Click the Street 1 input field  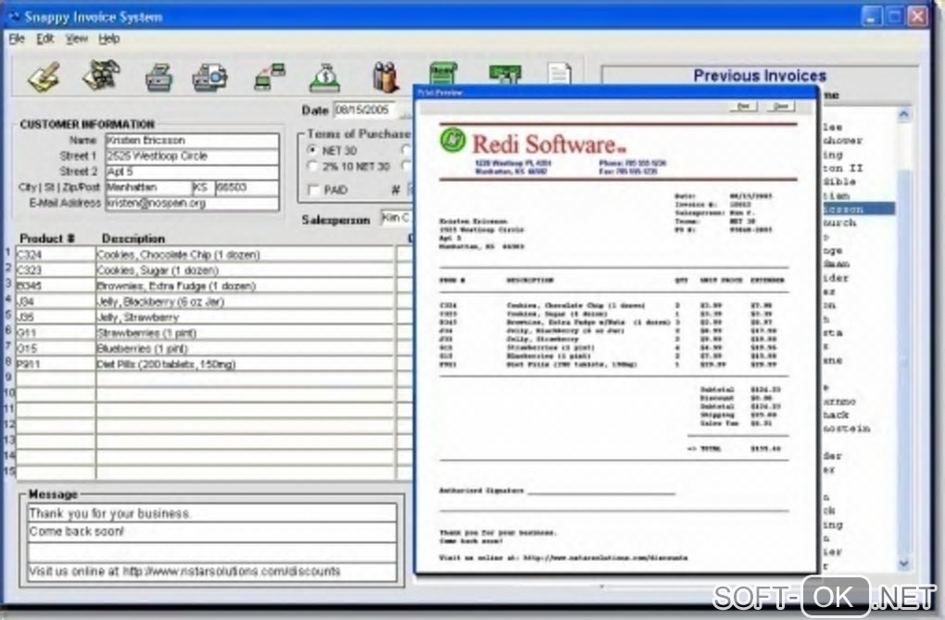click(193, 157)
